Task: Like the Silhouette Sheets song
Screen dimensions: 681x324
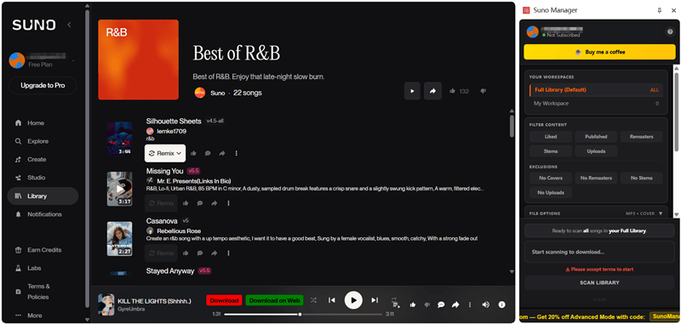Action: pos(193,153)
